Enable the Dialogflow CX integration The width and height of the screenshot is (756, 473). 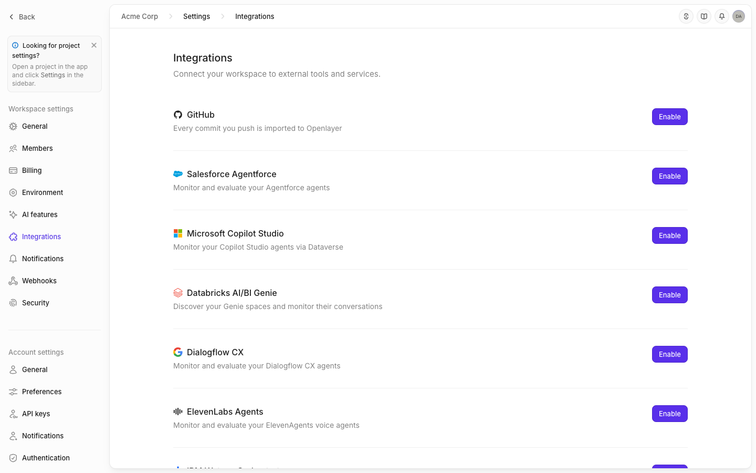(x=670, y=354)
